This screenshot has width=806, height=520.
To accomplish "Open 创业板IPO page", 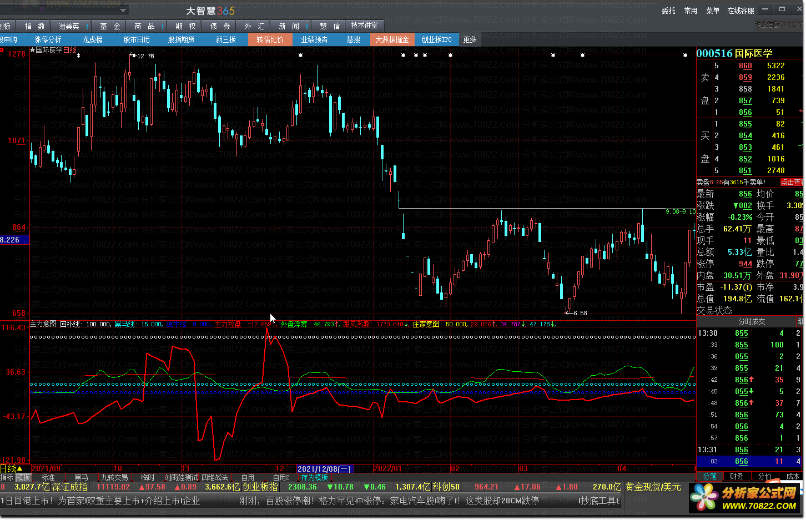I will (x=436, y=39).
